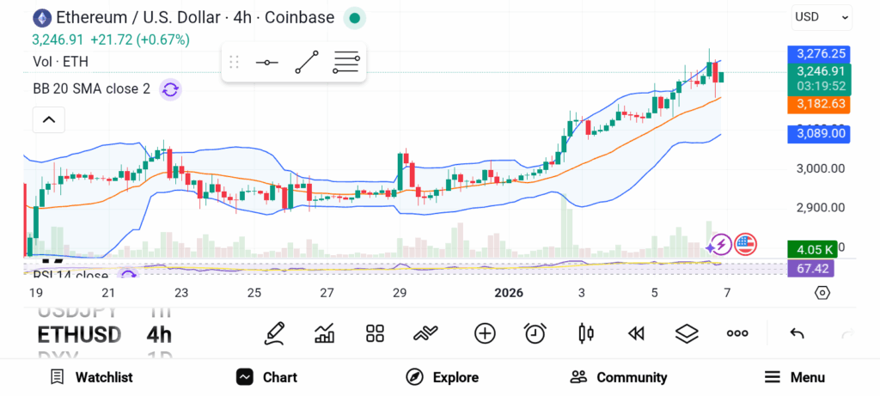Open the object tree layers icon
The width and height of the screenshot is (880, 396).
coord(687,333)
